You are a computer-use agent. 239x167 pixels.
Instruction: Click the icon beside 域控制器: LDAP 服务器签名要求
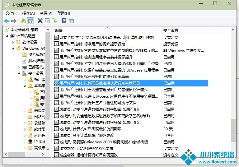point(56,149)
